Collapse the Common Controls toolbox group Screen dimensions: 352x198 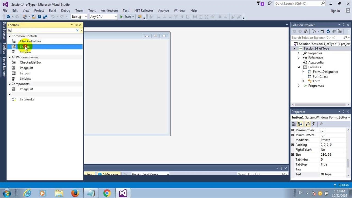tap(10, 36)
